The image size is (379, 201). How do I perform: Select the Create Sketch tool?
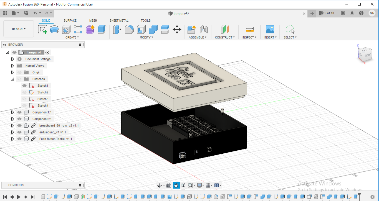(43, 29)
